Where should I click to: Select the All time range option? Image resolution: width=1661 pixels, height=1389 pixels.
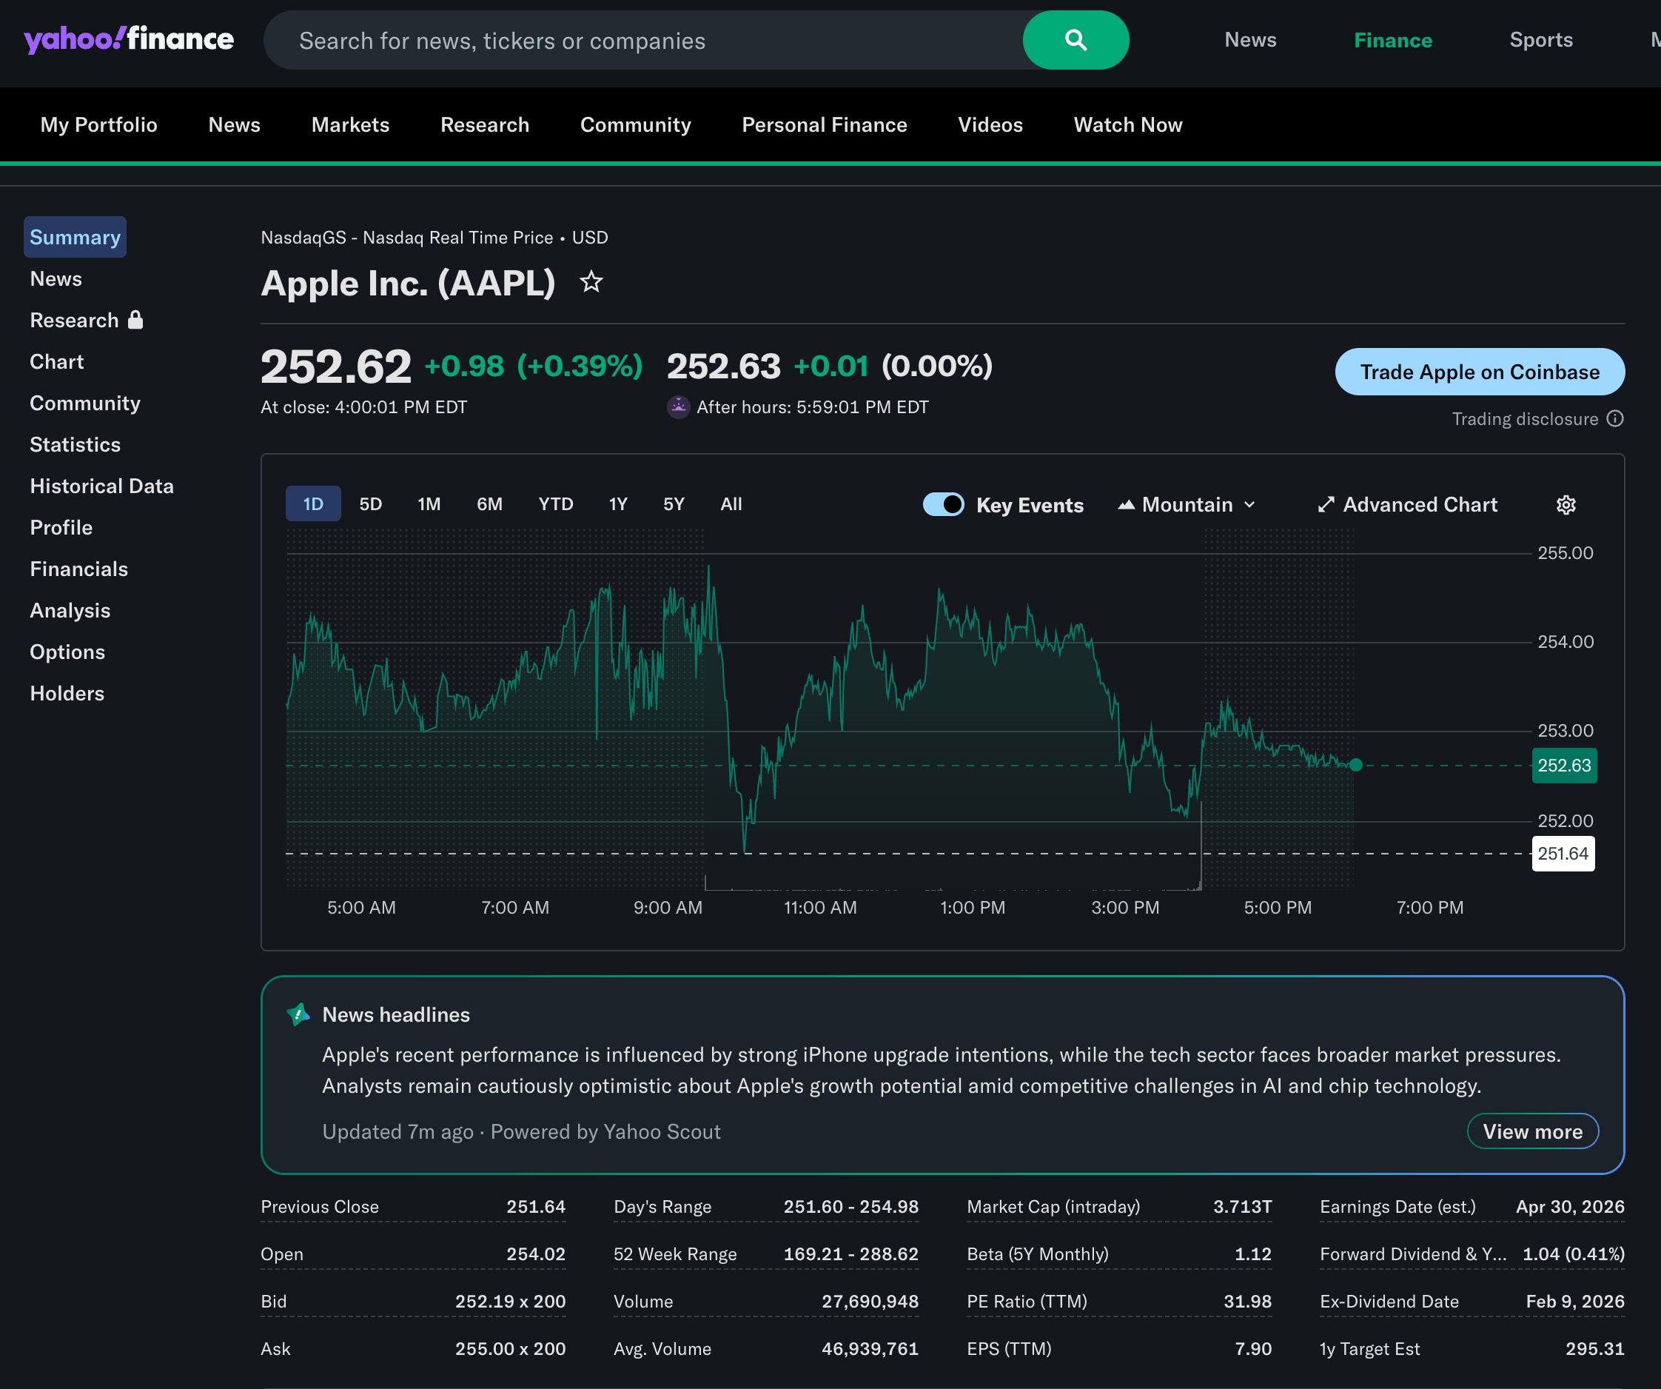point(730,504)
